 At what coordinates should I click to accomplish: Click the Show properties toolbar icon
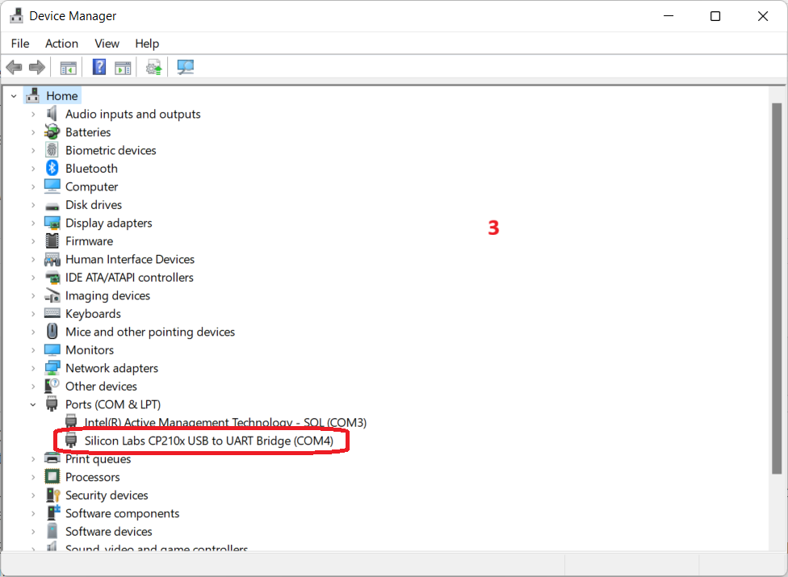point(123,67)
